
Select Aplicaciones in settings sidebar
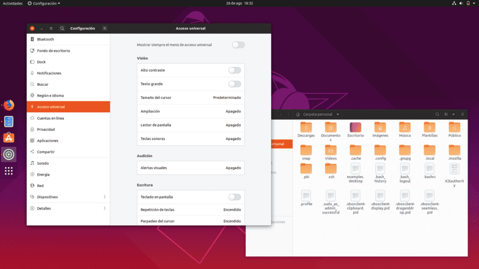[x=68, y=141]
